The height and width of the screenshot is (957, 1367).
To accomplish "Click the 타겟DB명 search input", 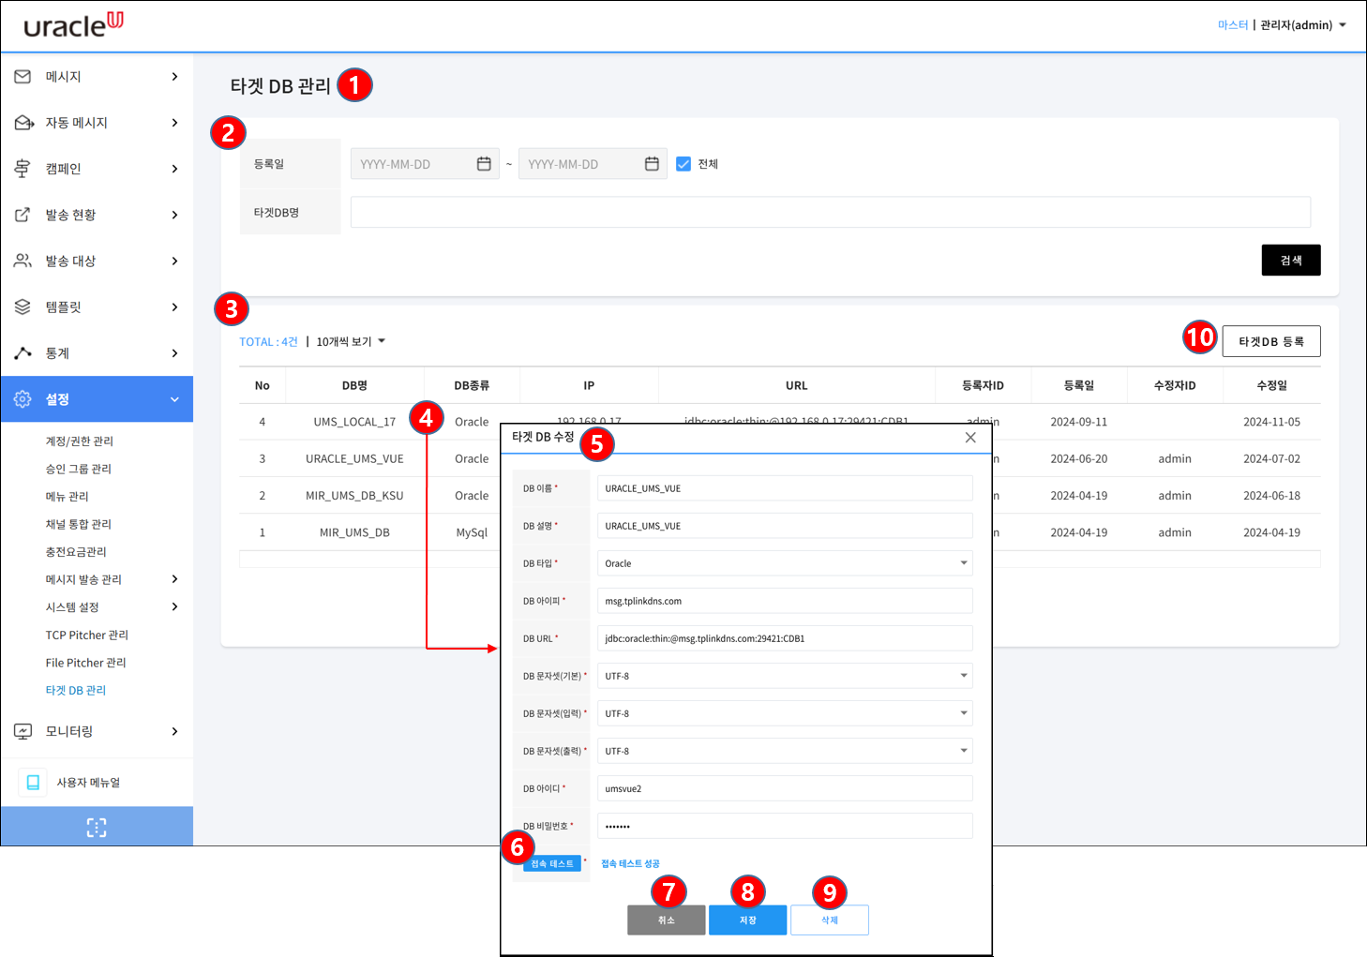I will coord(831,212).
